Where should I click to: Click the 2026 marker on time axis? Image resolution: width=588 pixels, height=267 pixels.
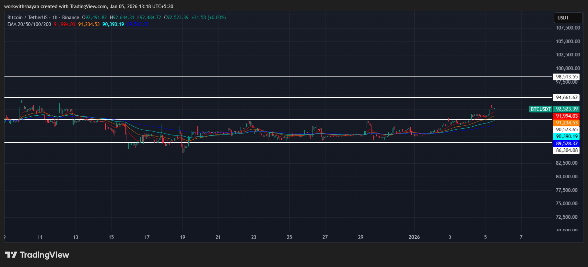pyautogui.click(x=414, y=237)
